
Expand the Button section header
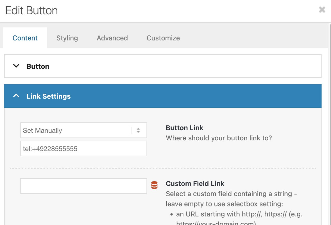point(163,66)
